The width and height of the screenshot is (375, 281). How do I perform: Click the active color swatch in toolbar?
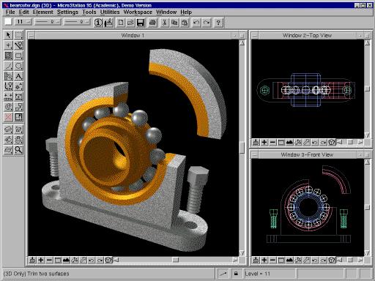(x=8, y=22)
